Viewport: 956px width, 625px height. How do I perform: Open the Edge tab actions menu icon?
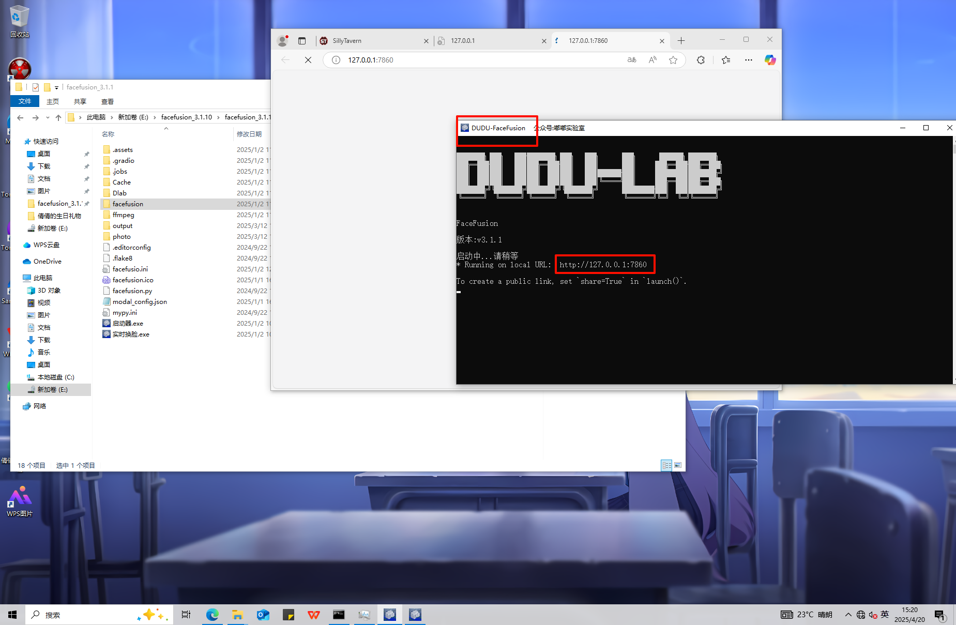click(x=302, y=40)
